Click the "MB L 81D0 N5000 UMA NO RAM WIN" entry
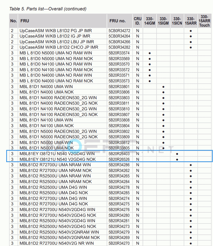213x246 pixels. pyautogui.click(x=56, y=53)
